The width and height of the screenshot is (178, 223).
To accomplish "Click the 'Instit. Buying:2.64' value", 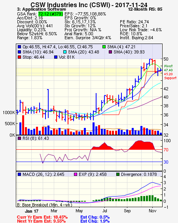I will point(136,38).
